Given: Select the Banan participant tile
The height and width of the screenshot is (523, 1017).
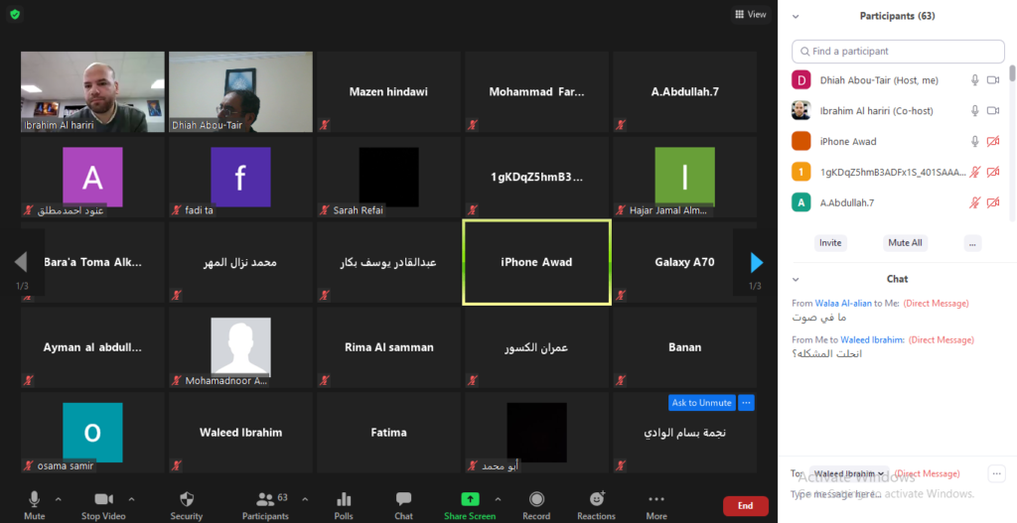Looking at the screenshot, I should tap(685, 347).
